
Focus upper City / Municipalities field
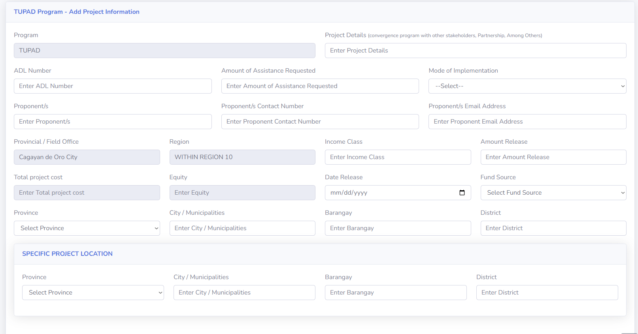point(242,228)
